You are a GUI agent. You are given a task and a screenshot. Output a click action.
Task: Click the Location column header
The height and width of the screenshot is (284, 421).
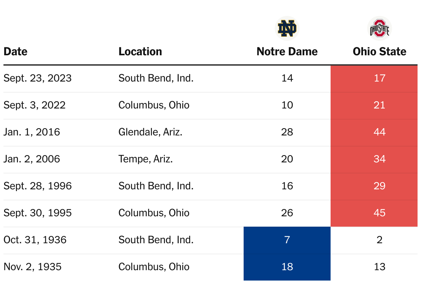click(140, 51)
